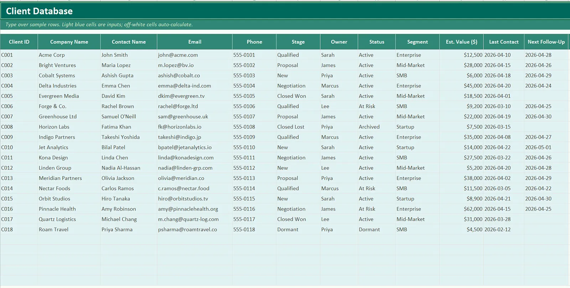Screen dimensions: 570x288
Task: Click the Bright Ventures company cell
Action: 69,65
